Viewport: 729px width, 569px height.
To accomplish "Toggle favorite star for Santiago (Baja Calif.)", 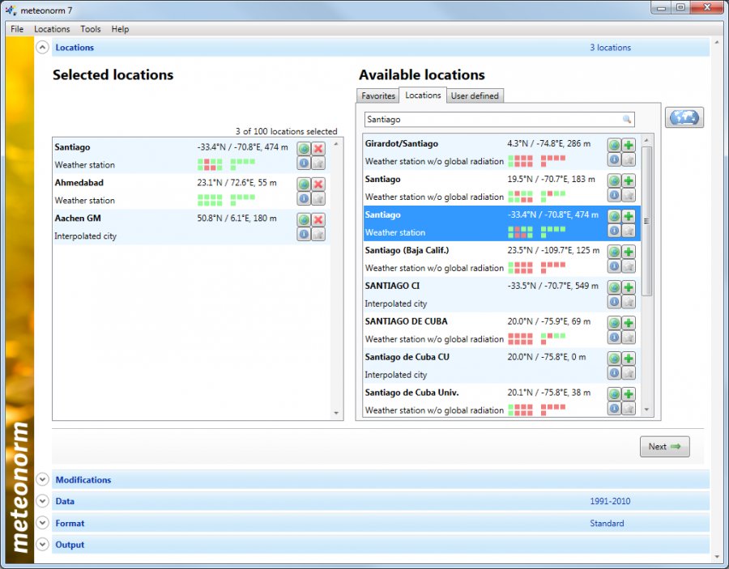I will pyautogui.click(x=629, y=266).
